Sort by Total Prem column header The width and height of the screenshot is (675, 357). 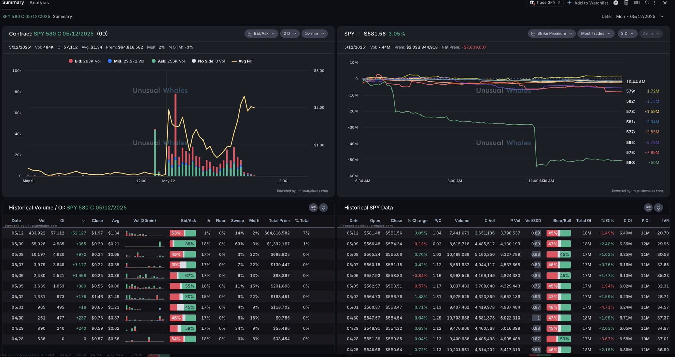tap(279, 221)
